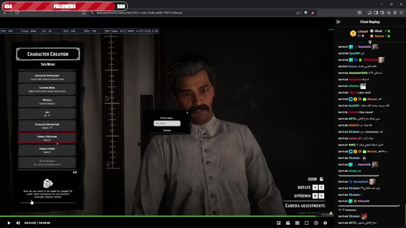
Task: Click username SauDNF at 04:10:58
Action: click(x=355, y=53)
